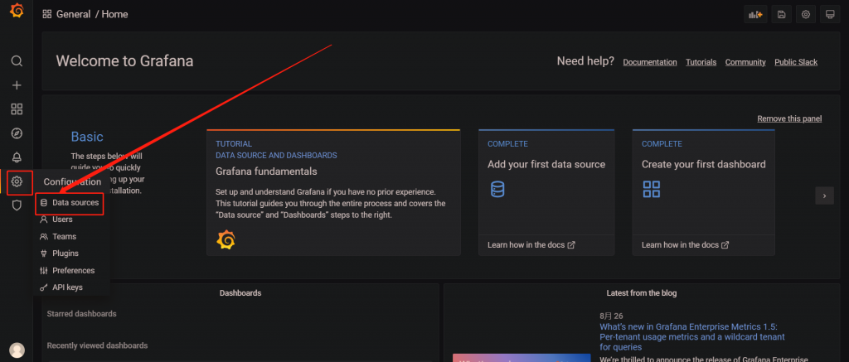Click the Dashboards panel title
849x362 pixels.
pyautogui.click(x=240, y=292)
